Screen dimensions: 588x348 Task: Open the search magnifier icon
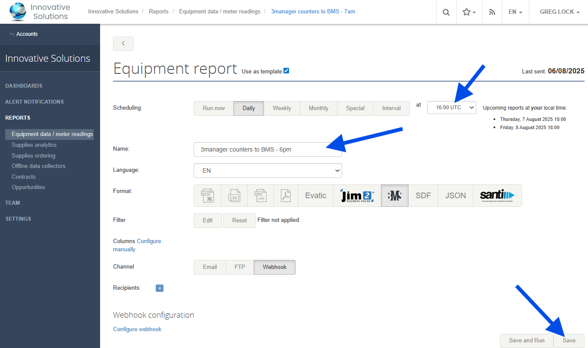tap(446, 12)
